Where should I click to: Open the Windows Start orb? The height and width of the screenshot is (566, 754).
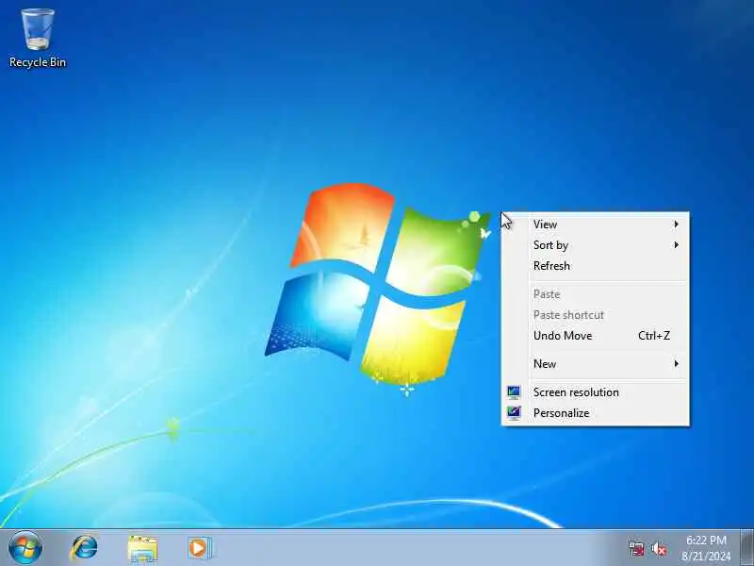click(25, 548)
